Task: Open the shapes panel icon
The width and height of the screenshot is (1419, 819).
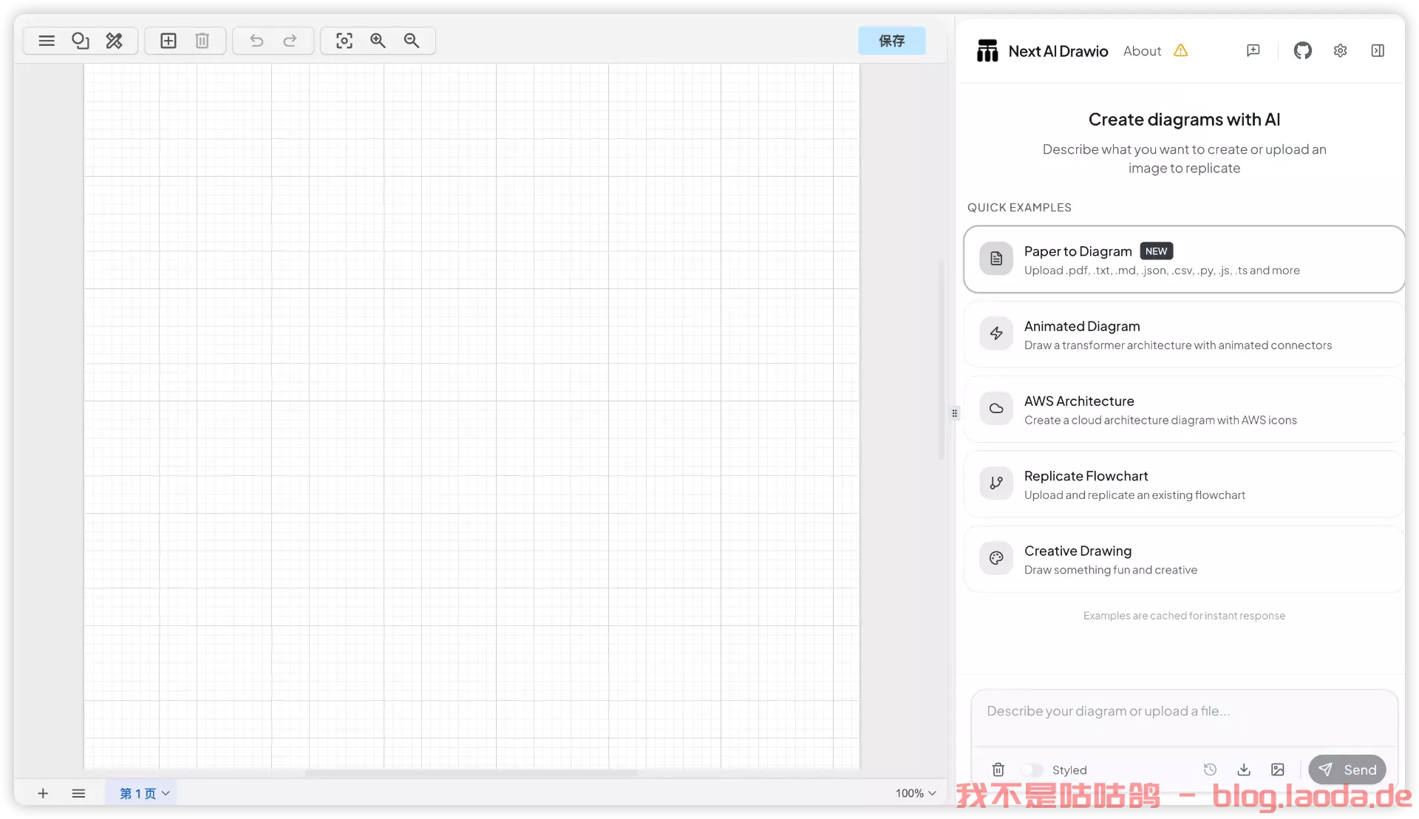Action: (80, 41)
